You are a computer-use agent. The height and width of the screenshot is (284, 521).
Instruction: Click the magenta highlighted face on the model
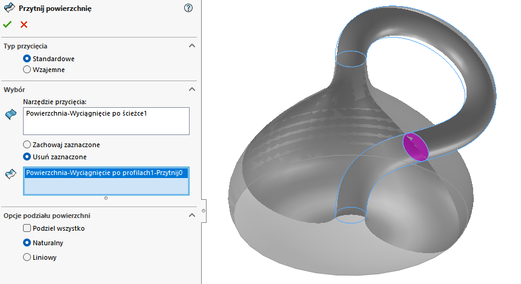pos(415,146)
